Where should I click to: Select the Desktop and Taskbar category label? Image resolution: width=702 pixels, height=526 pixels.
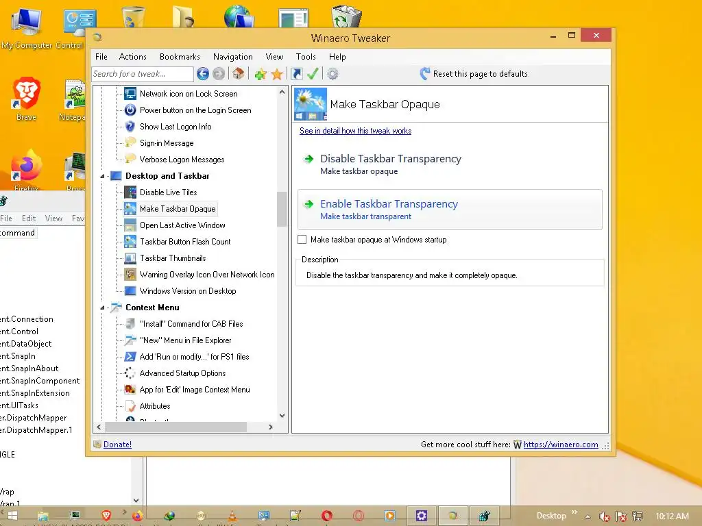(167, 176)
